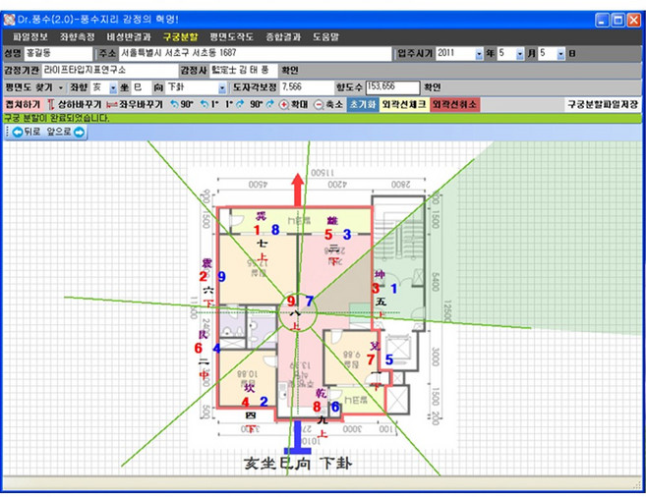
Task: Click the red upward direction arrow on the plan
Action: [x=298, y=191]
